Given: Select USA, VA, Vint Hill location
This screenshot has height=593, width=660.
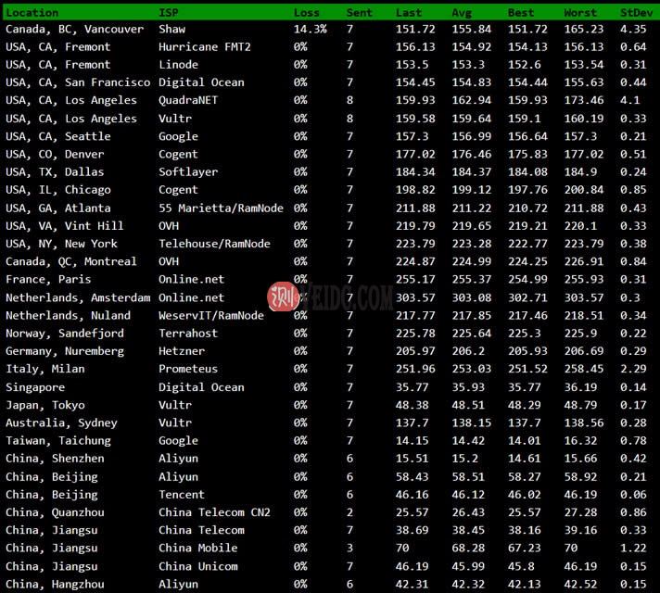Looking at the screenshot, I should click(65, 226).
